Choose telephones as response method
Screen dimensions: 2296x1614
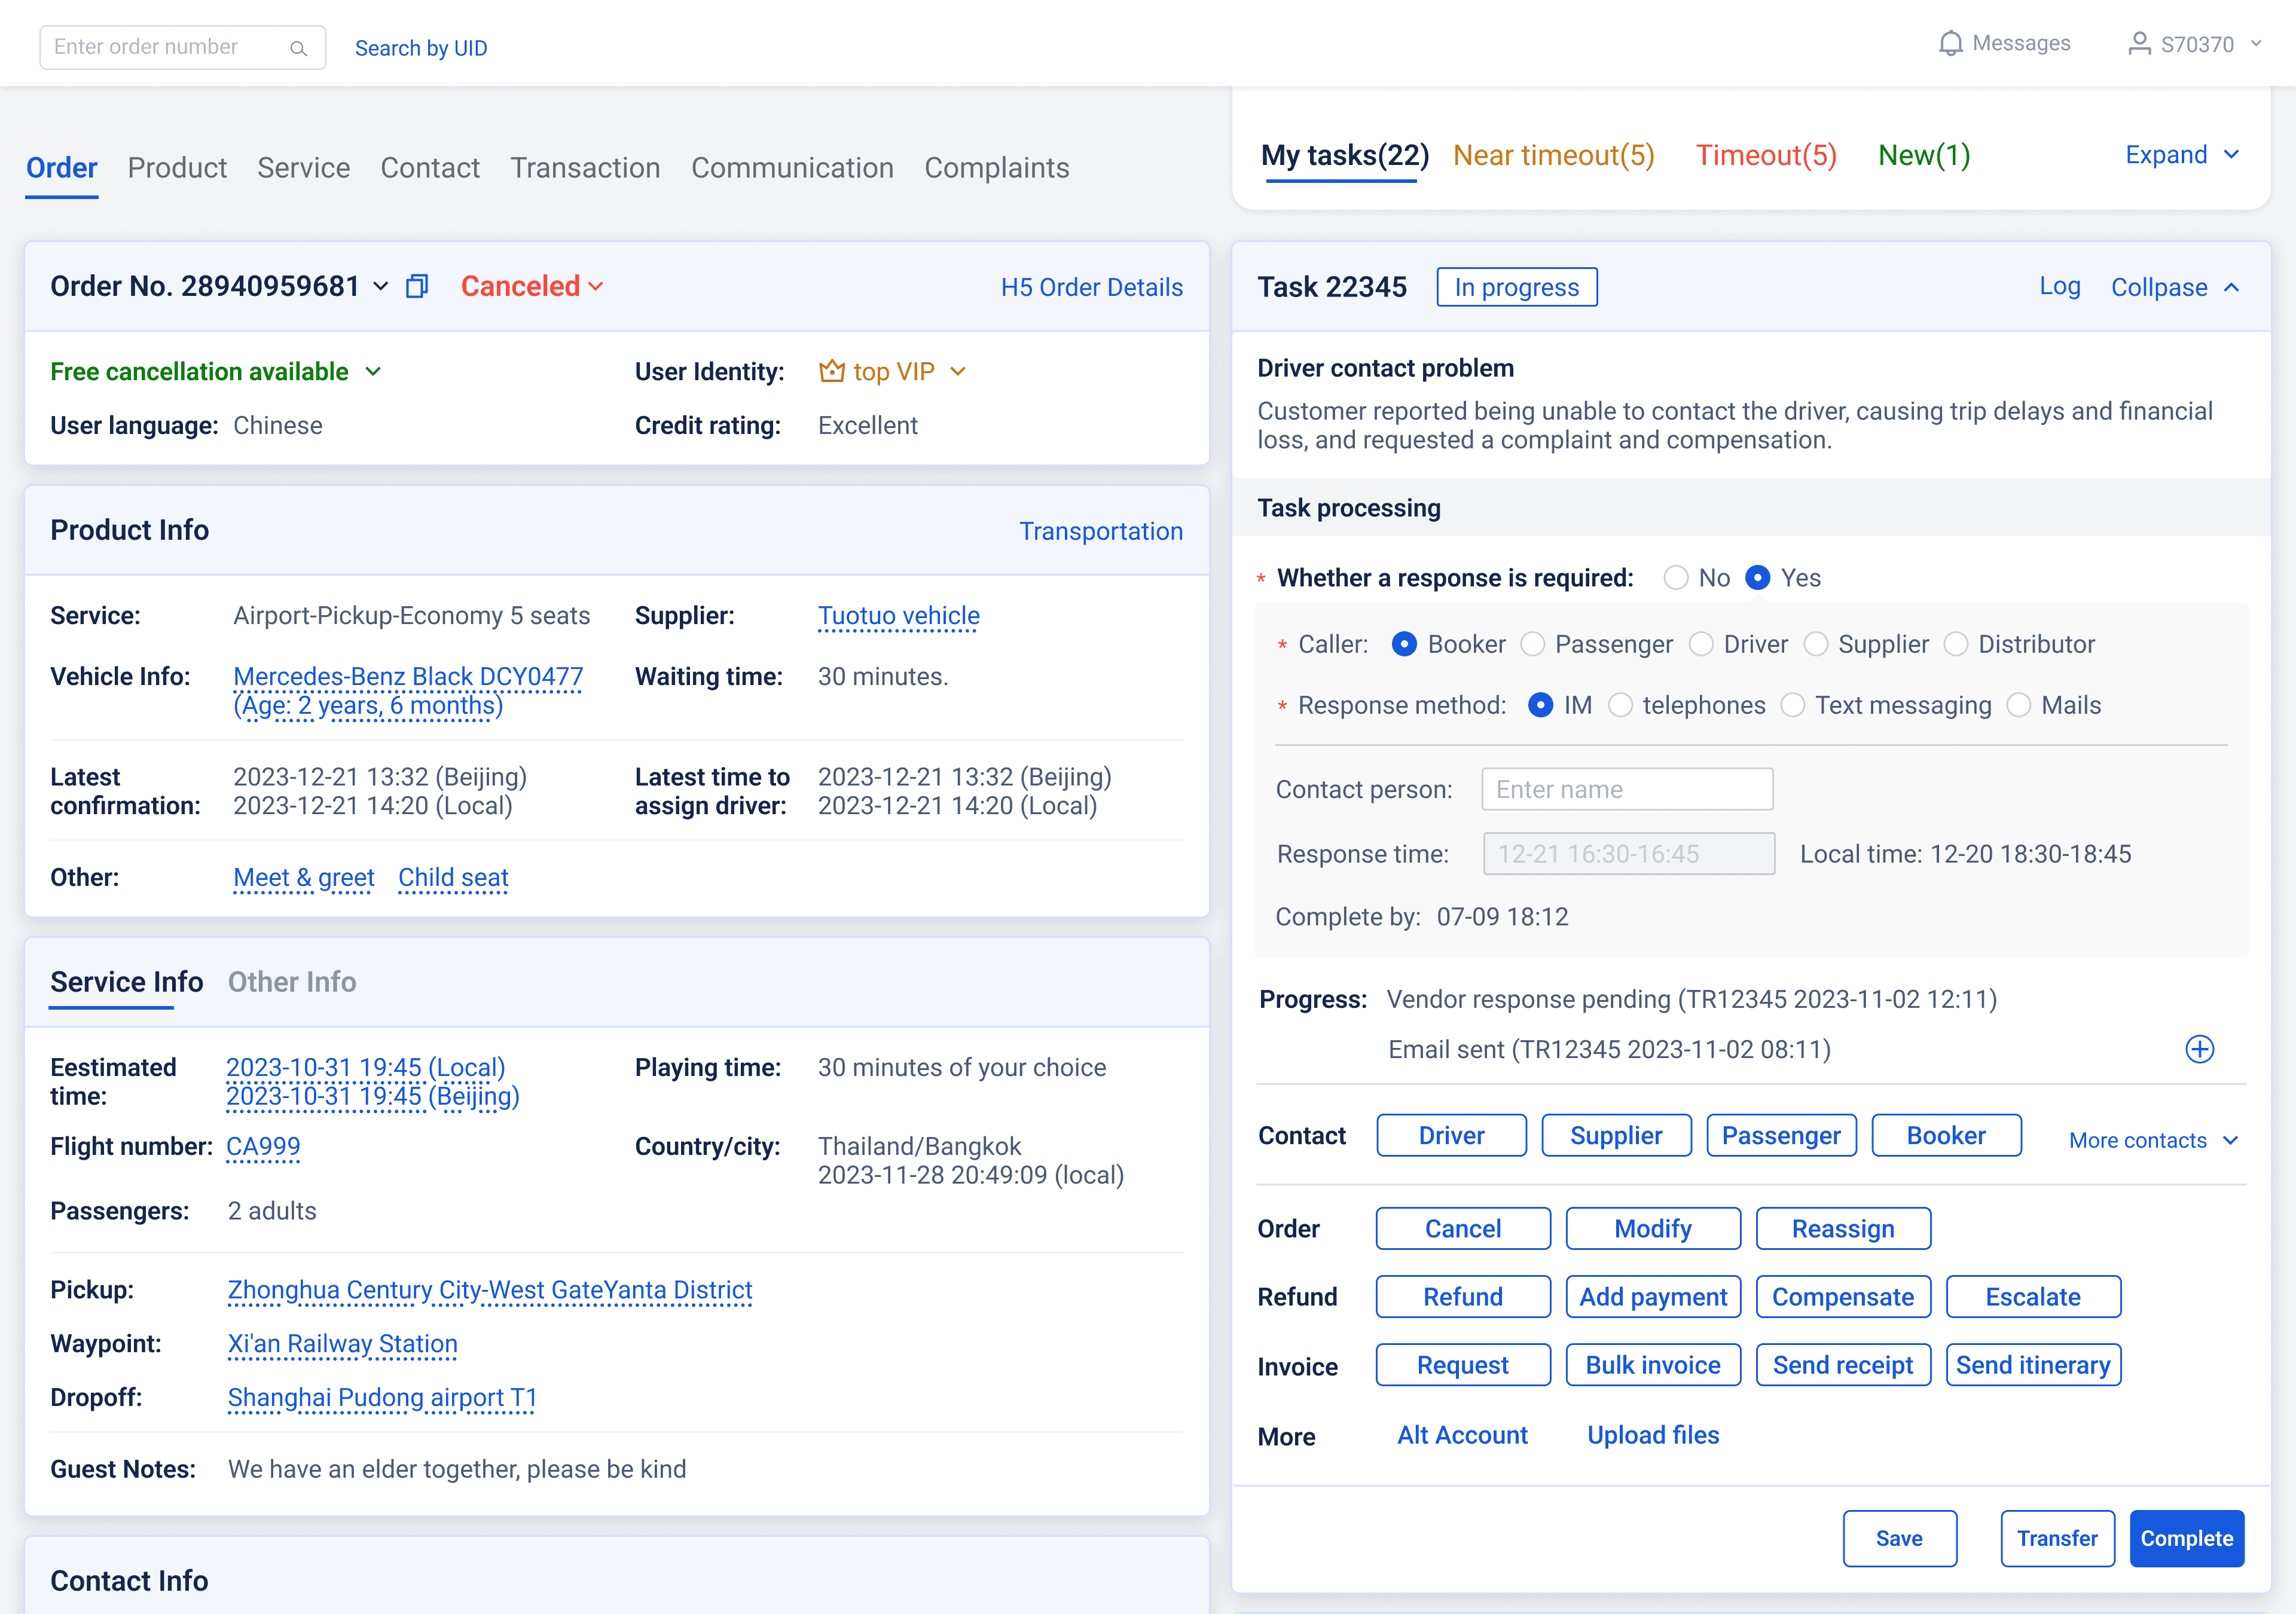pos(1620,706)
